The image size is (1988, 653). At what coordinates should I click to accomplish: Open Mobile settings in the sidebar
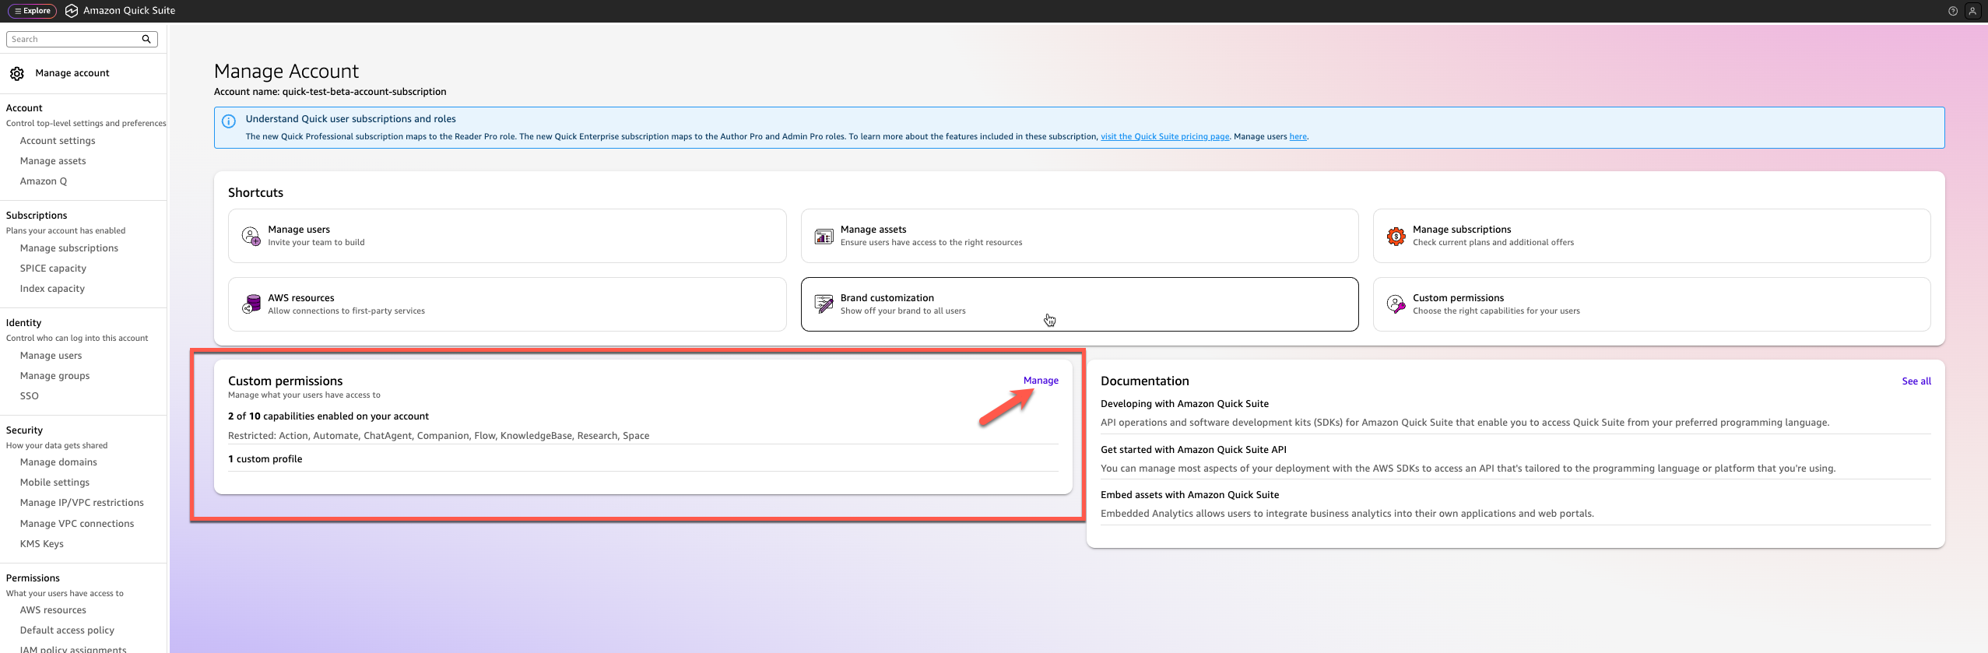click(x=54, y=483)
